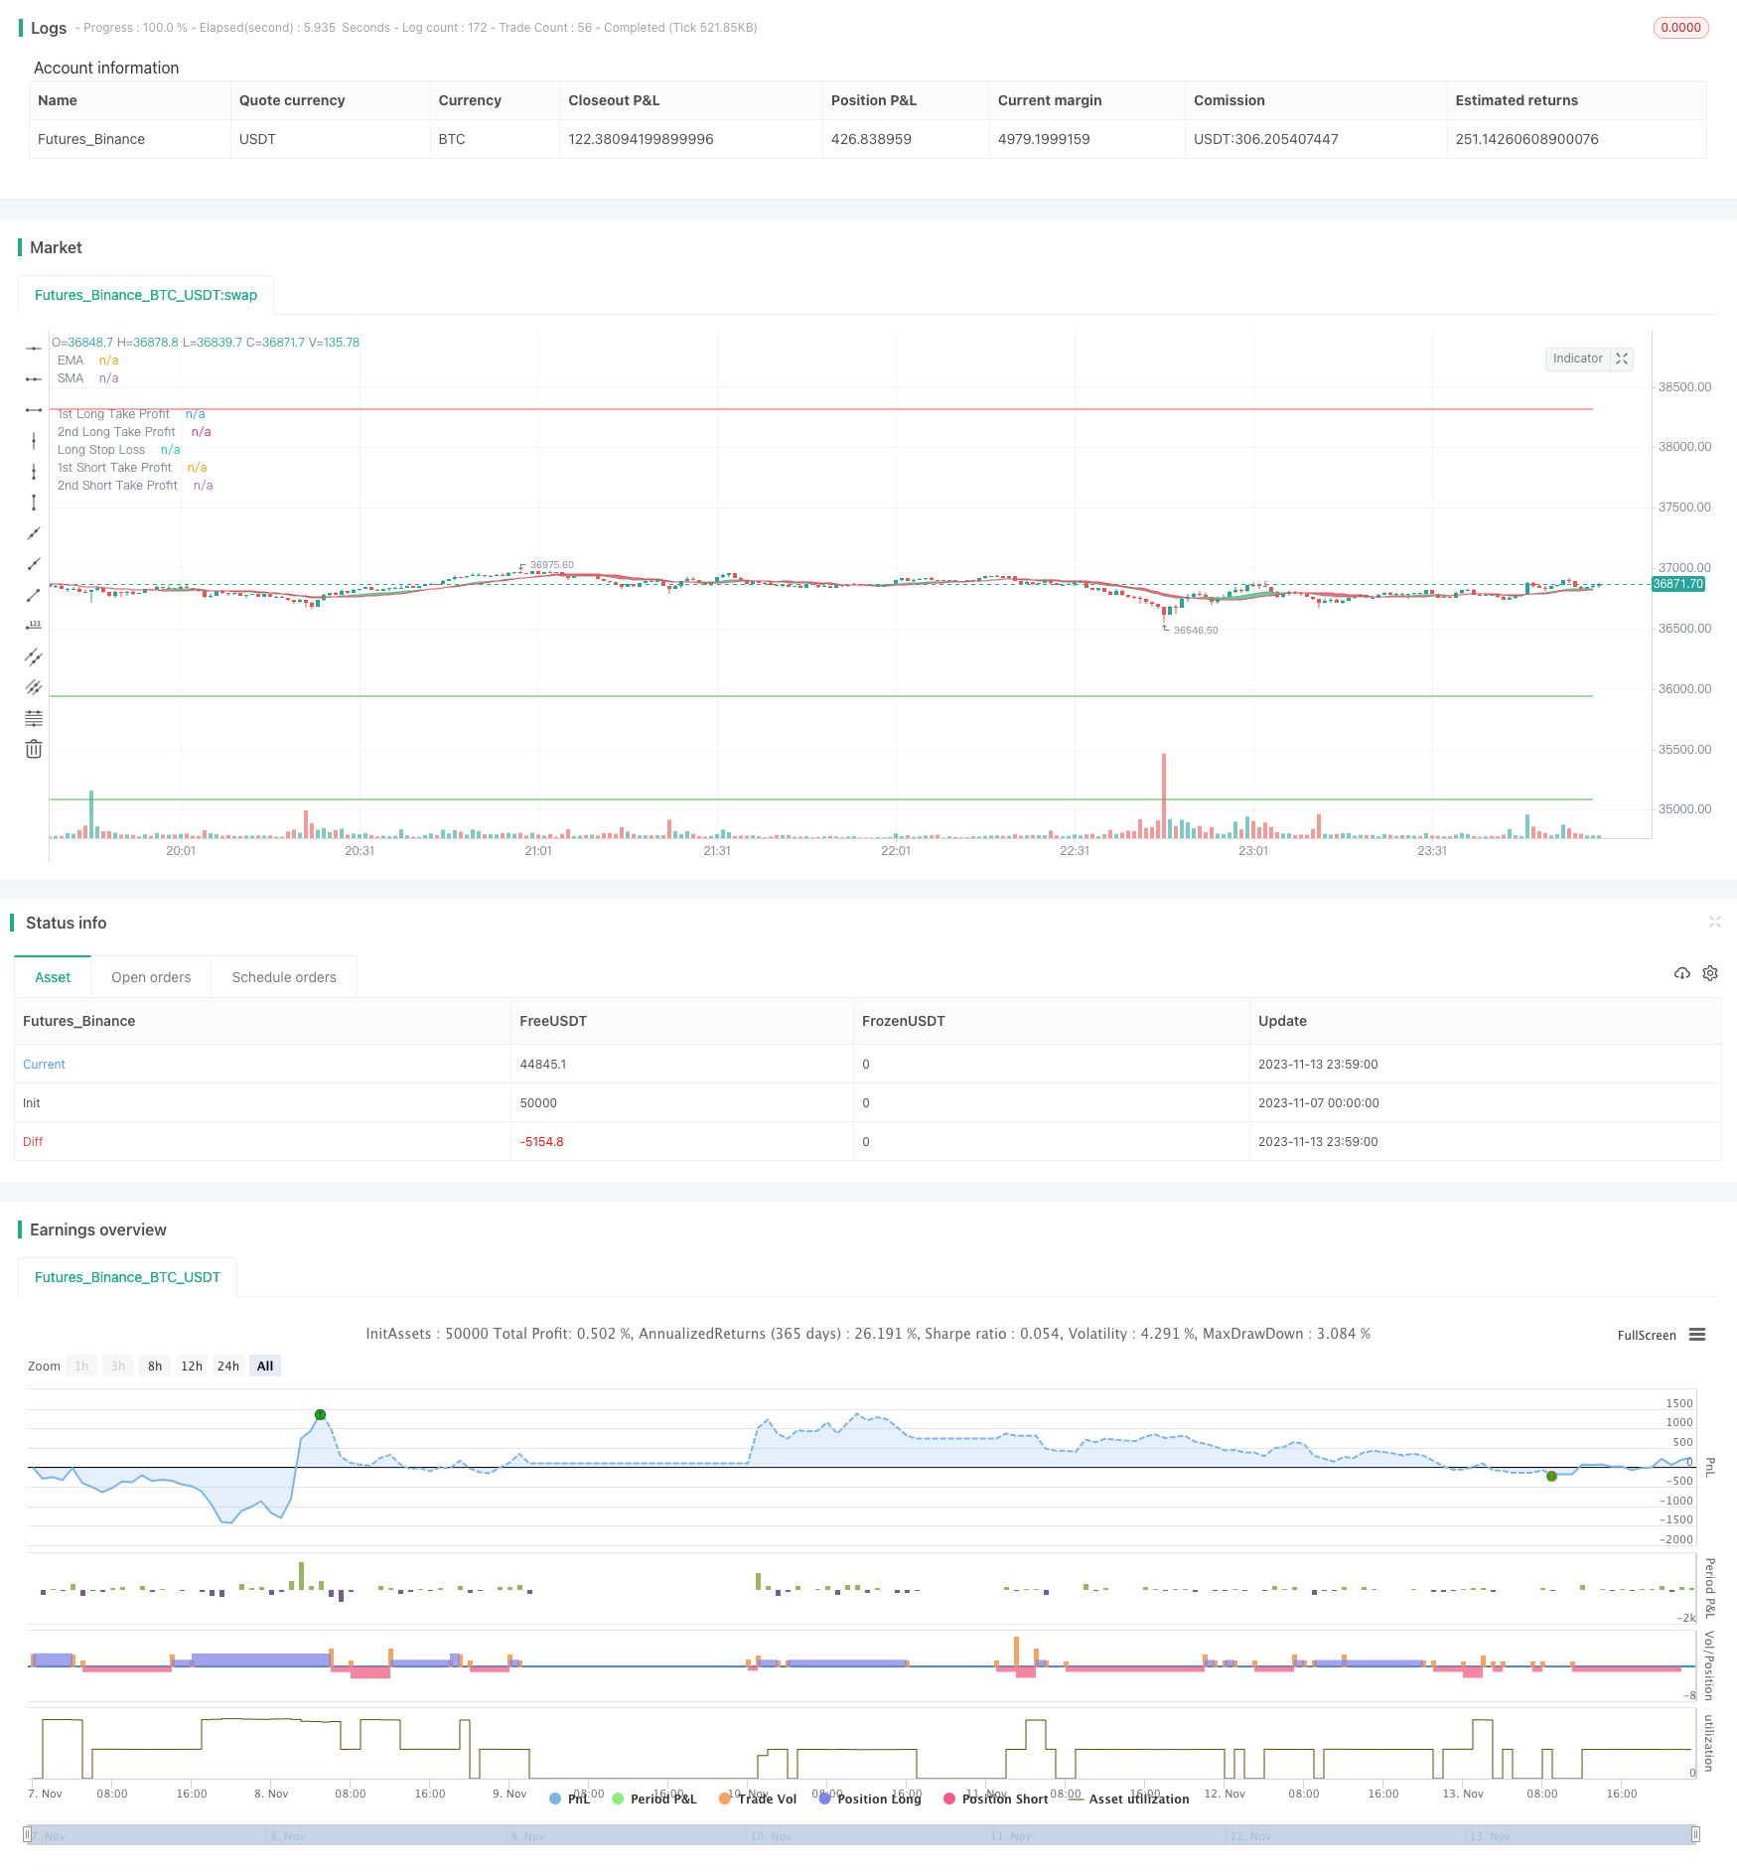Set zoom range to 12h
Image resolution: width=1737 pixels, height=1873 pixels.
click(x=192, y=1366)
